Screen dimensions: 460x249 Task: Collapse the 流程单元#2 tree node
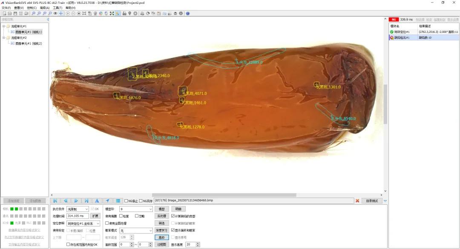coord(4,38)
